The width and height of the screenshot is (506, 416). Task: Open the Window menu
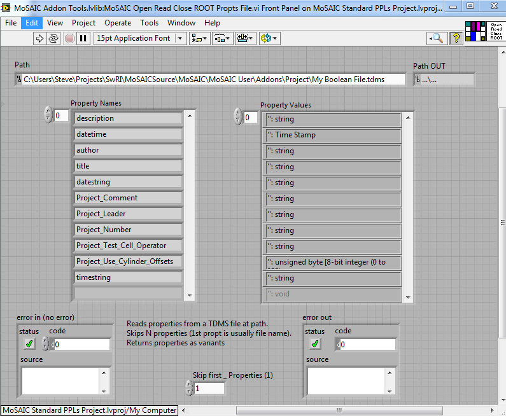181,23
